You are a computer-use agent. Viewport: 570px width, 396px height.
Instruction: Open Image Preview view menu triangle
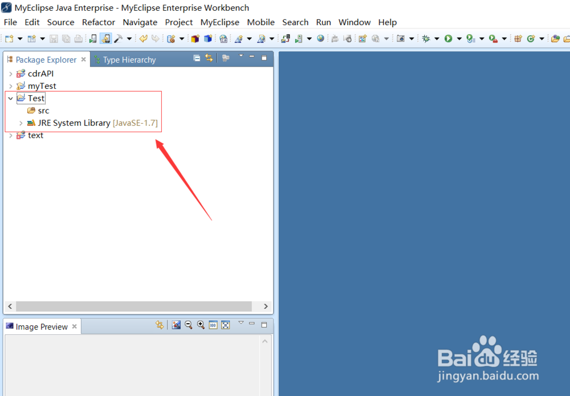(241, 322)
